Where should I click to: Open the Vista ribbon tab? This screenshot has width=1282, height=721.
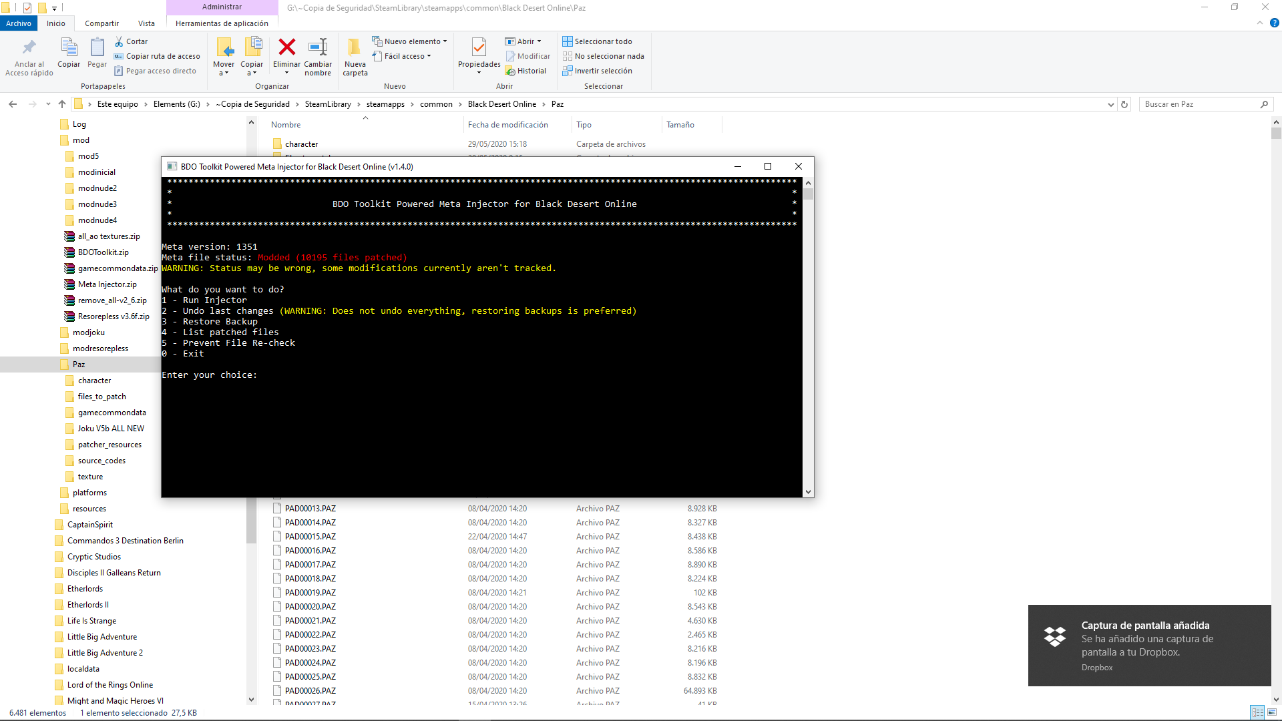(146, 23)
